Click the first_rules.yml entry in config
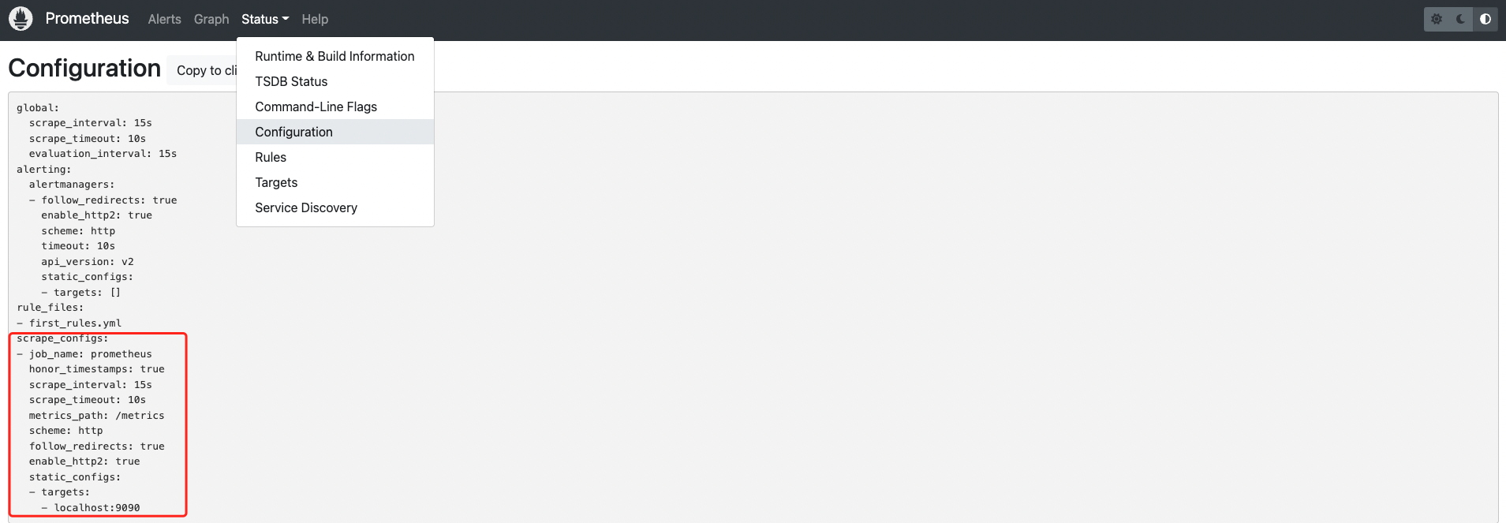The height and width of the screenshot is (523, 1506). (x=75, y=323)
